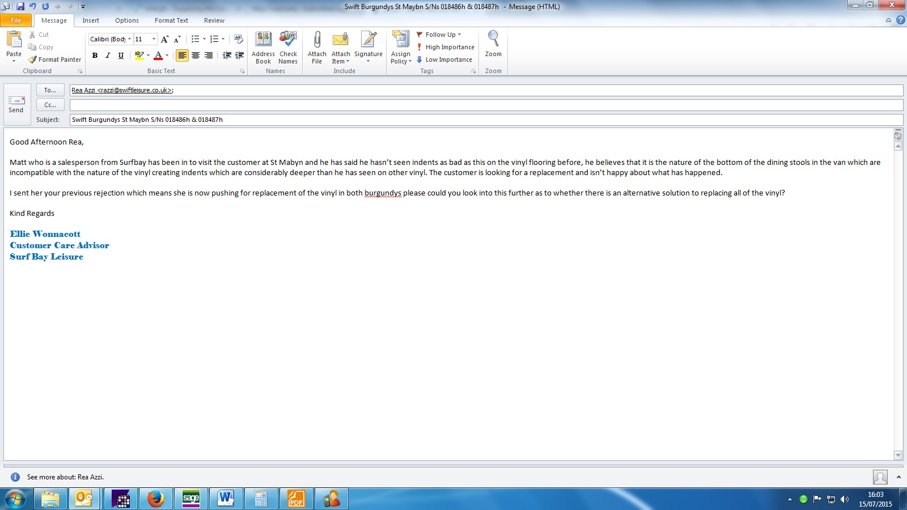
Task: Minimize the ribbon with the caret icon
Action: 888,20
